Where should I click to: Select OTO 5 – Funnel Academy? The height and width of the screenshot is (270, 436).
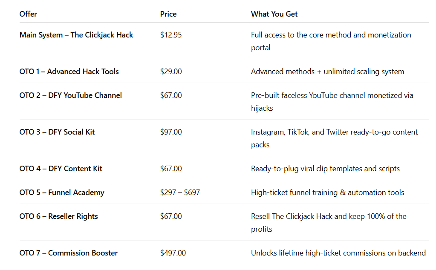[62, 192]
